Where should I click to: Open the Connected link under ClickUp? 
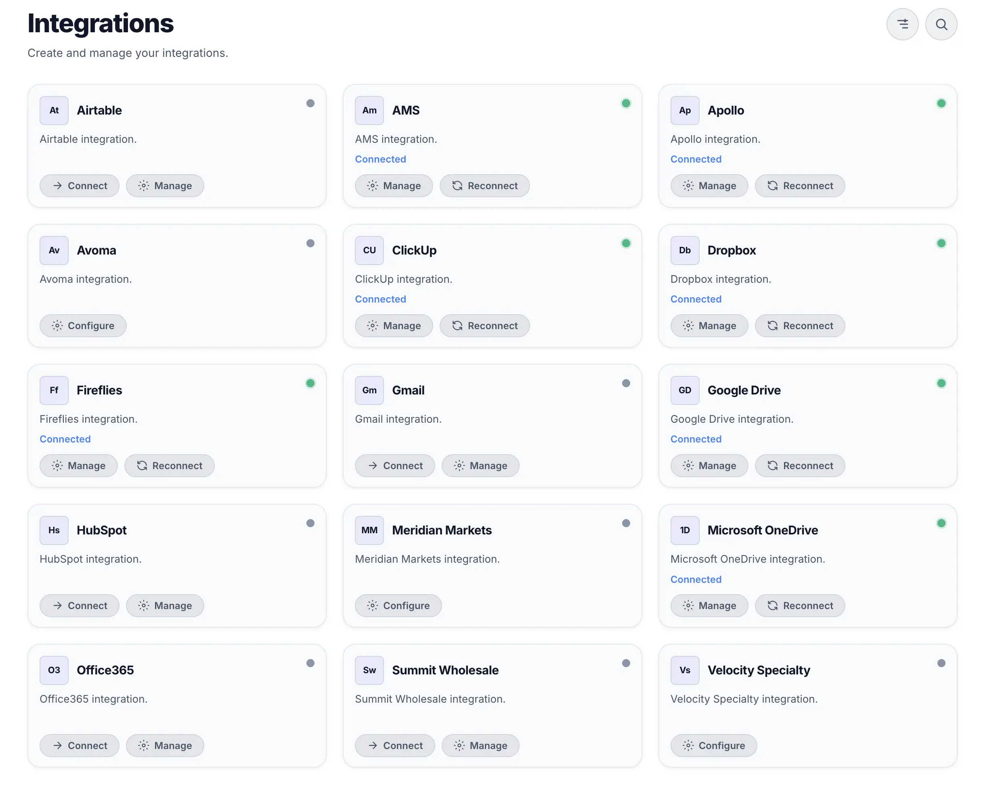click(380, 299)
